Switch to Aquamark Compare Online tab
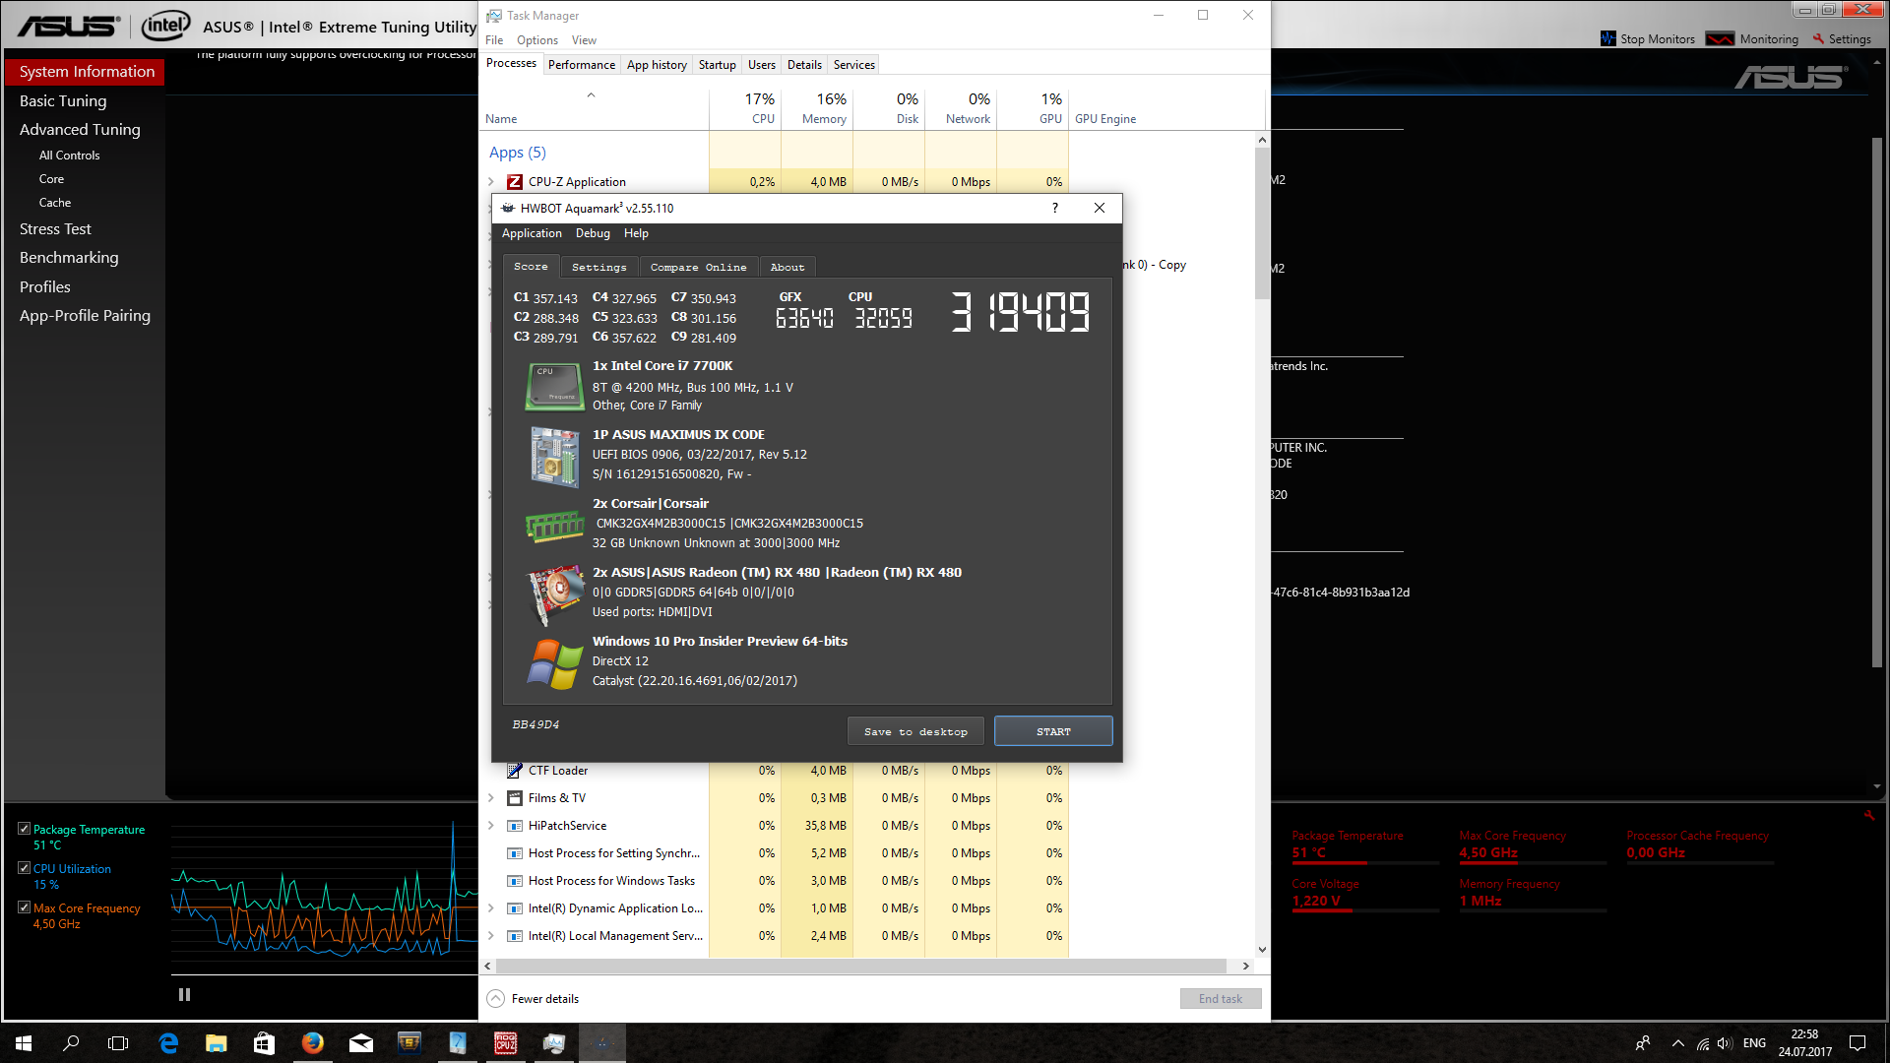The height and width of the screenshot is (1063, 1890). click(x=698, y=267)
